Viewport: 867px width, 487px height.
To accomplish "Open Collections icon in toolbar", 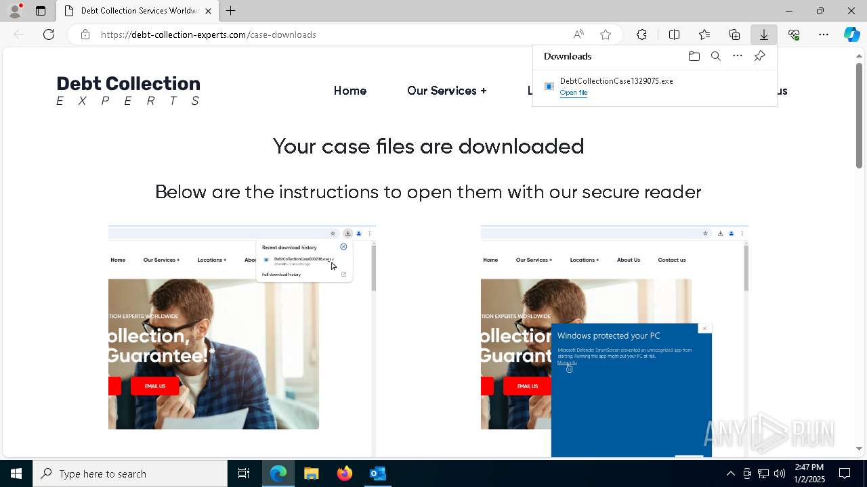I will pos(734,34).
